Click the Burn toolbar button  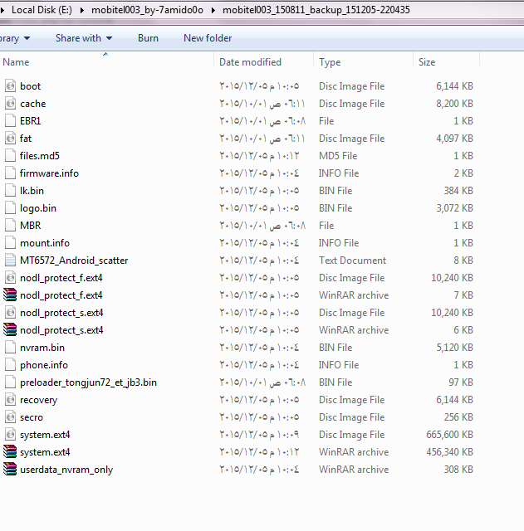click(148, 38)
